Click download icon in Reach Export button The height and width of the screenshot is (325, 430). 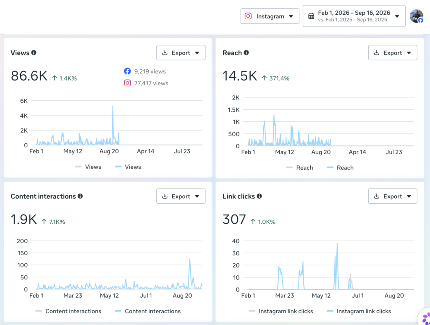[377, 52]
